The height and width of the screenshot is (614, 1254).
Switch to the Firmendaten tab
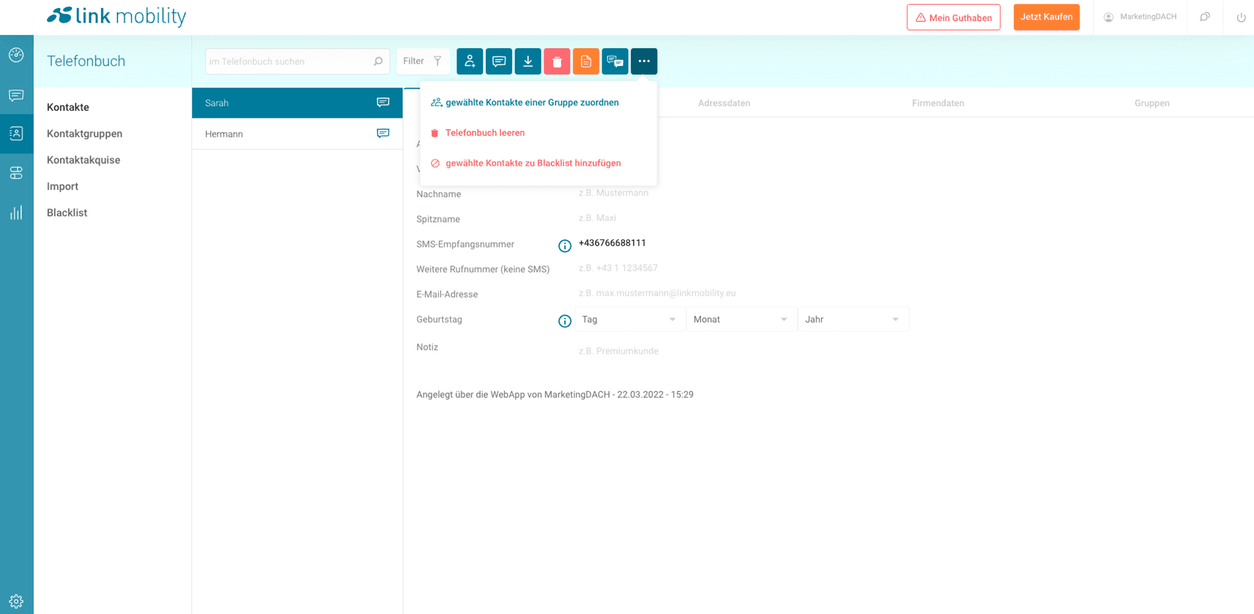938,103
